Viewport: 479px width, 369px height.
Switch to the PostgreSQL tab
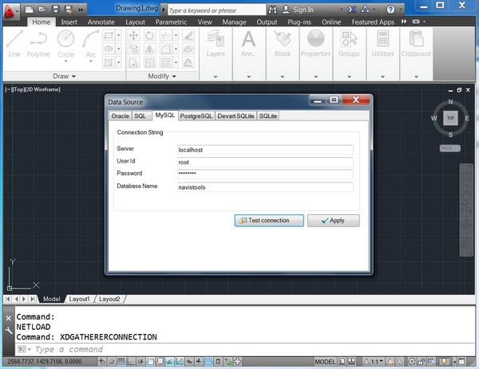point(196,116)
